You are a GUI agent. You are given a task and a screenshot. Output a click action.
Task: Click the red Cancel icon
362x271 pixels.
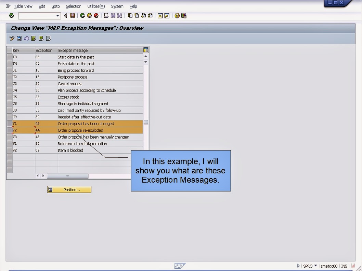(x=96, y=16)
